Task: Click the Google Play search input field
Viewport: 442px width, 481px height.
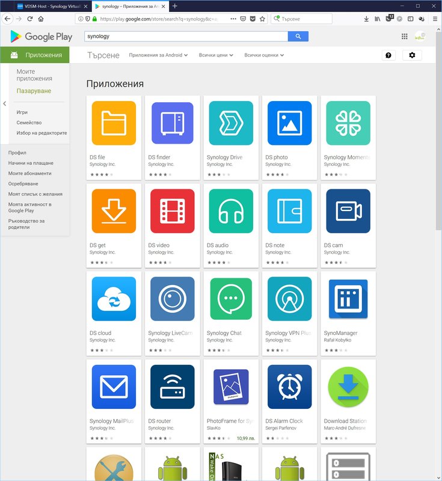Action: pyautogui.click(x=186, y=36)
